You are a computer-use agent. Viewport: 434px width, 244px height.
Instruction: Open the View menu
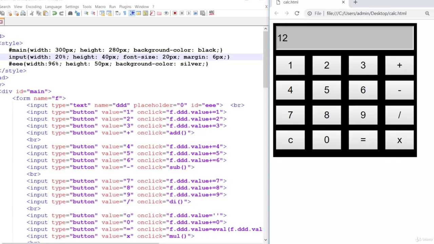(x=18, y=6)
